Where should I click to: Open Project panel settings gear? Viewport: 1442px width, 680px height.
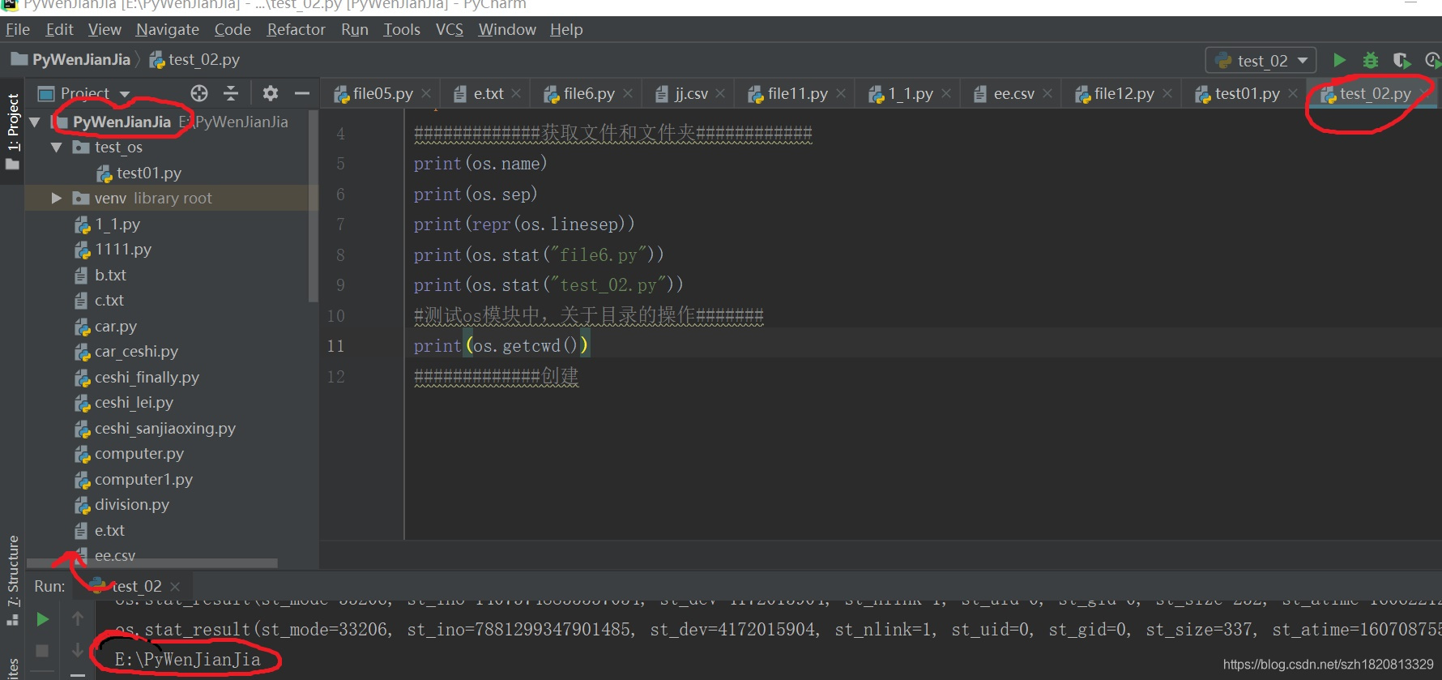pos(271,93)
